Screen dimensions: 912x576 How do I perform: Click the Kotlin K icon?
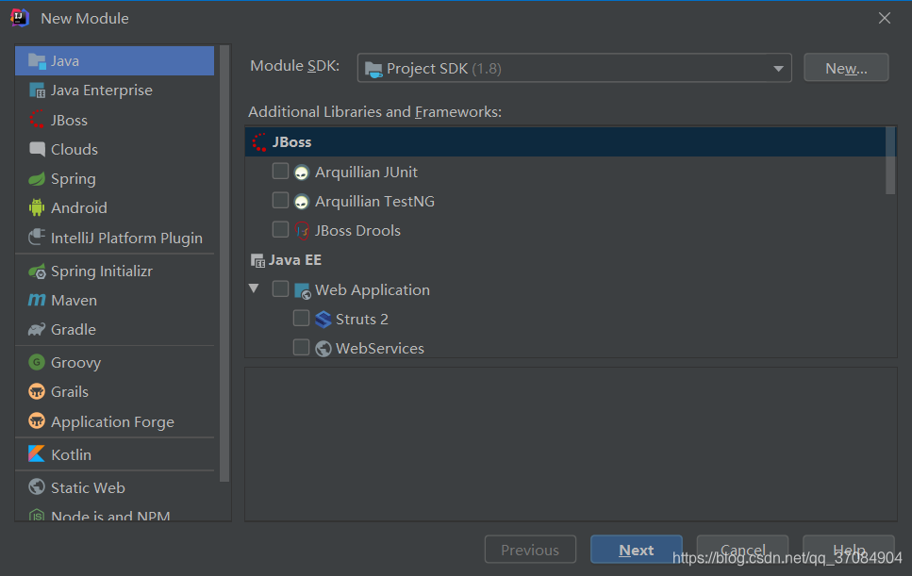[x=37, y=454]
